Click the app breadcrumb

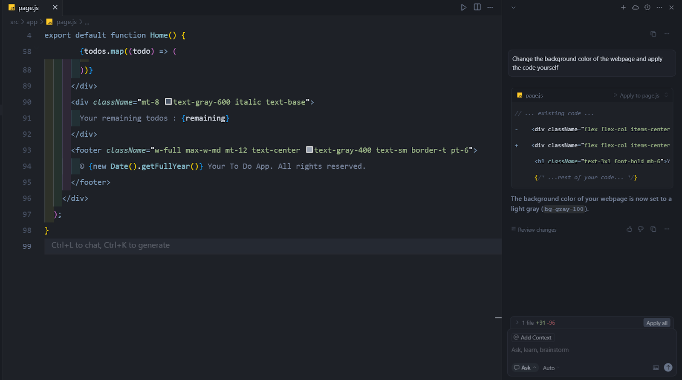(32, 22)
